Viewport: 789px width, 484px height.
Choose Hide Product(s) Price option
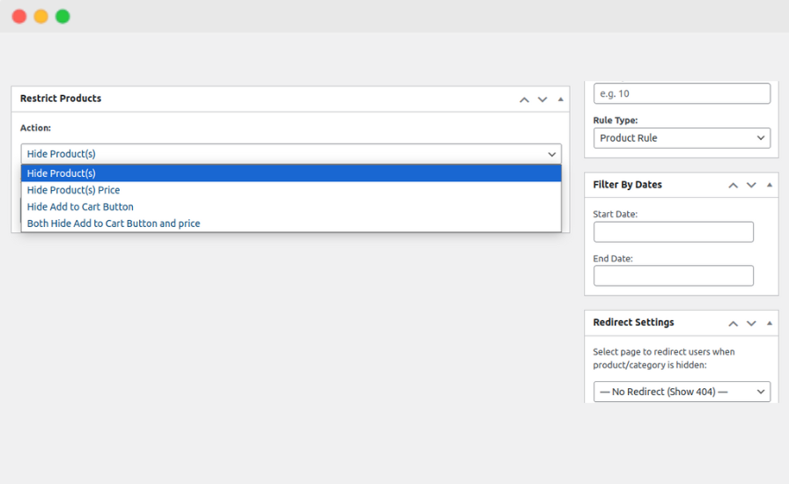(291, 190)
